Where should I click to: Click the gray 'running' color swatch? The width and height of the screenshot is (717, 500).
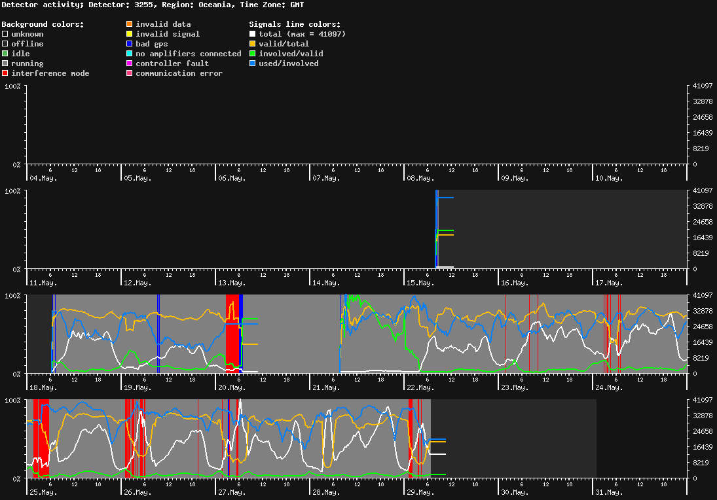pyautogui.click(x=5, y=63)
